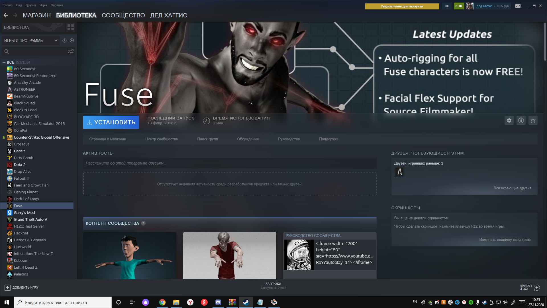Click the Garry's Mod game icon
This screenshot has height=308, width=547.
point(10,212)
